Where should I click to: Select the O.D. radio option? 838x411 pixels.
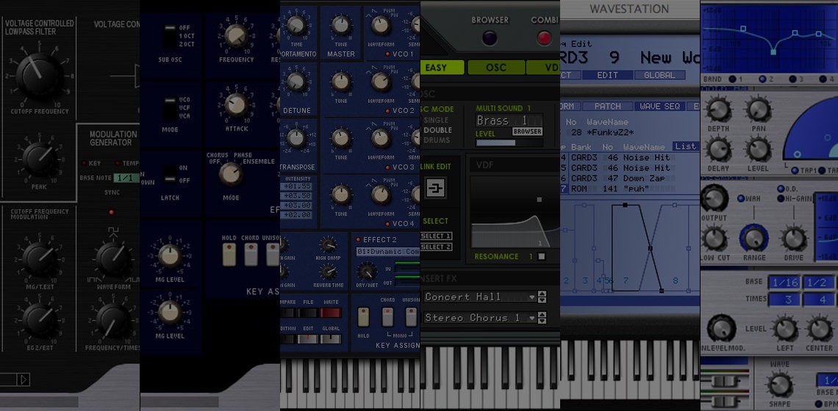781,189
